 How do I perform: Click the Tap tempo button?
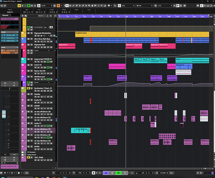pos(171,173)
